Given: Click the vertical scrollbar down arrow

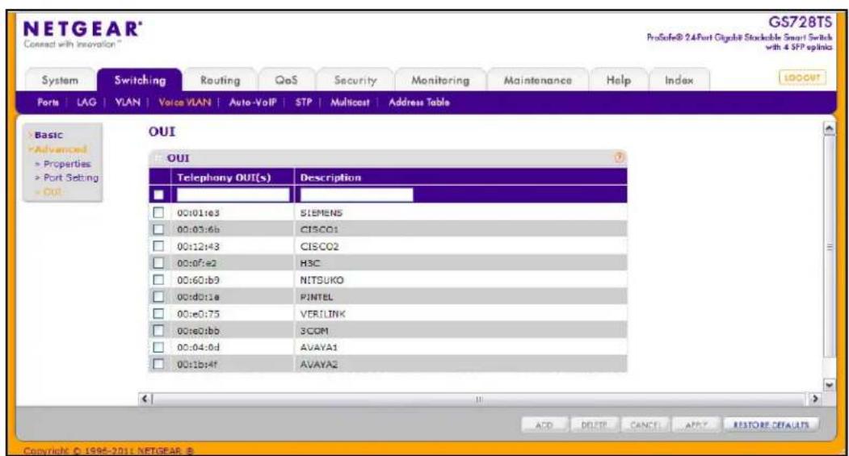Looking at the screenshot, I should [x=829, y=385].
